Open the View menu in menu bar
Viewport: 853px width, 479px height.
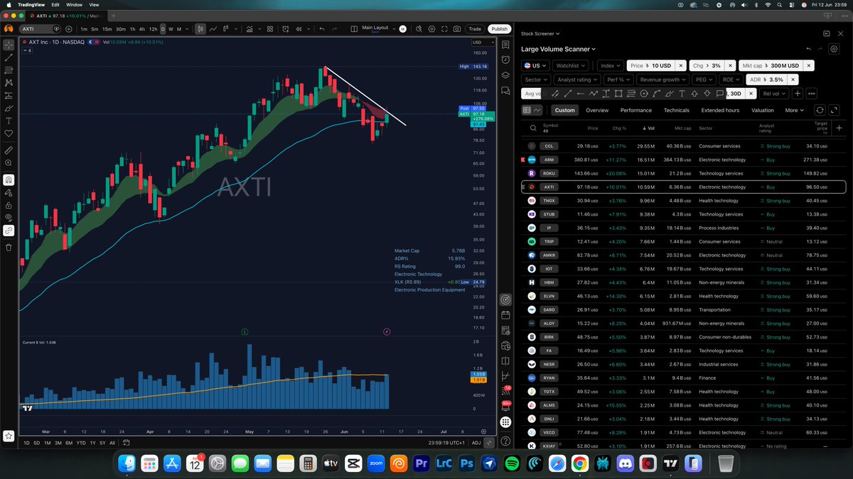[94, 4]
